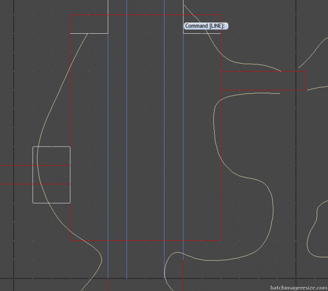Select lower red horizontal line crossing left rectangle
Viewport: 328px width, 291px height.
(x=19, y=184)
